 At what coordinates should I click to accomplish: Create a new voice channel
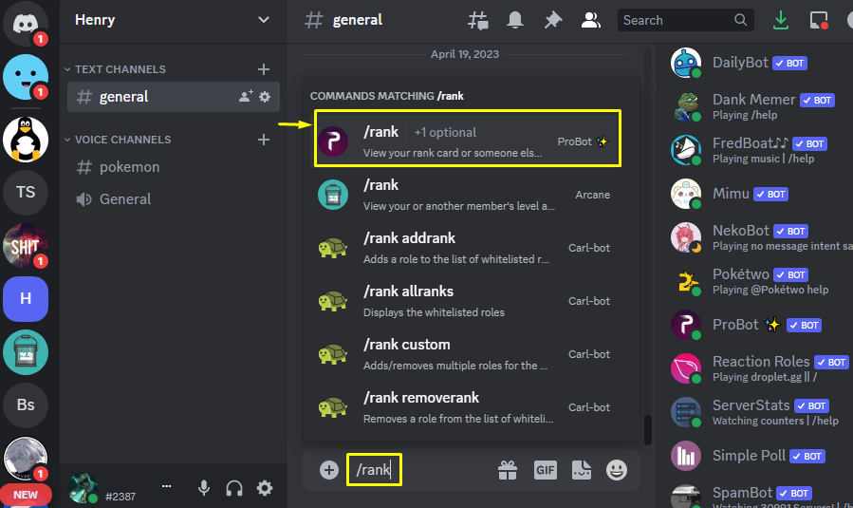point(264,140)
